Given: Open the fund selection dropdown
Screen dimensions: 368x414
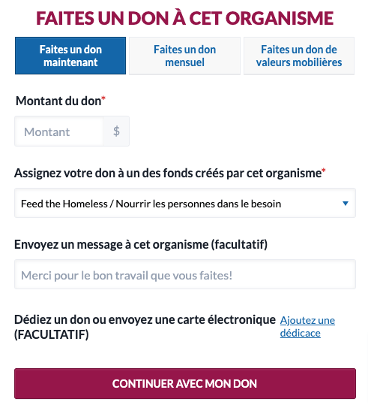Looking at the screenshot, I should [185, 203].
